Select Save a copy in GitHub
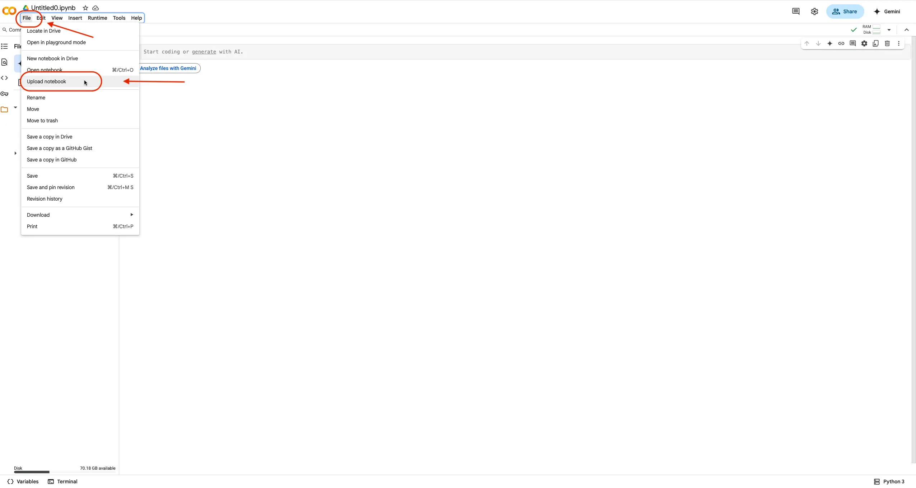This screenshot has width=916, height=488. coord(80,160)
